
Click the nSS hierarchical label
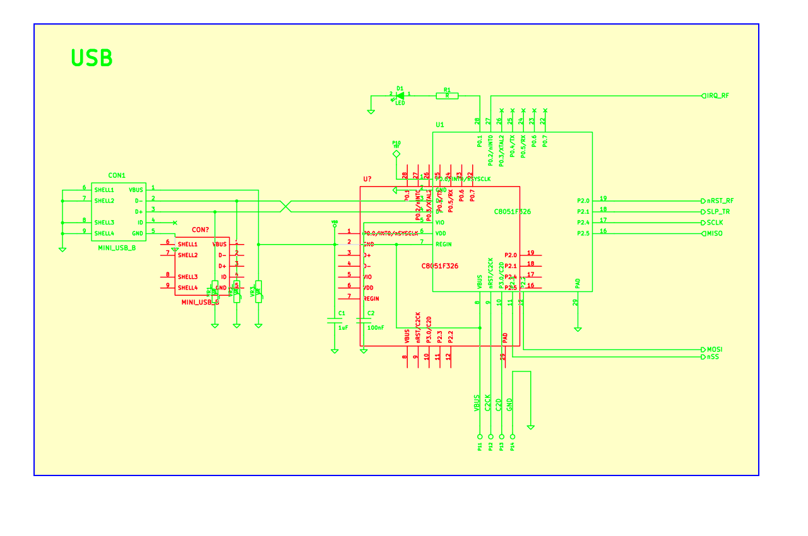click(711, 357)
